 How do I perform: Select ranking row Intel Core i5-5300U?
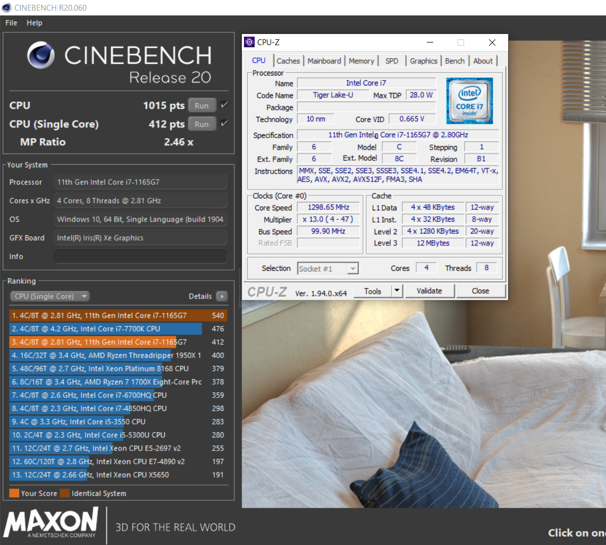coord(118,435)
